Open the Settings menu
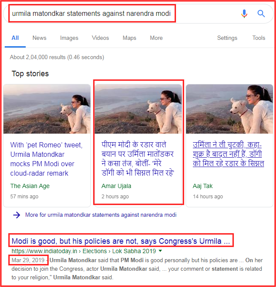 tap(227, 38)
